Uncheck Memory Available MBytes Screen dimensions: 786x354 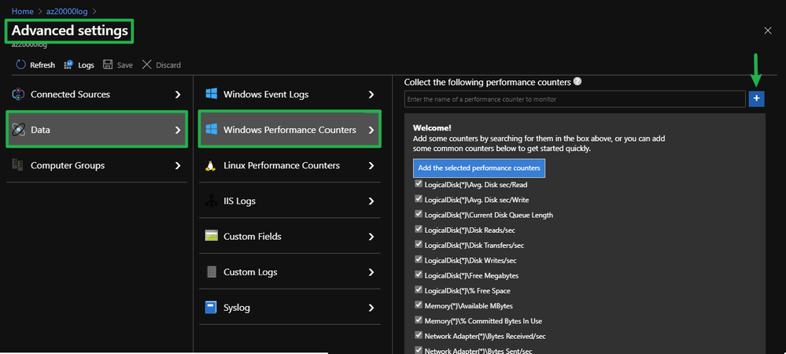(419, 305)
